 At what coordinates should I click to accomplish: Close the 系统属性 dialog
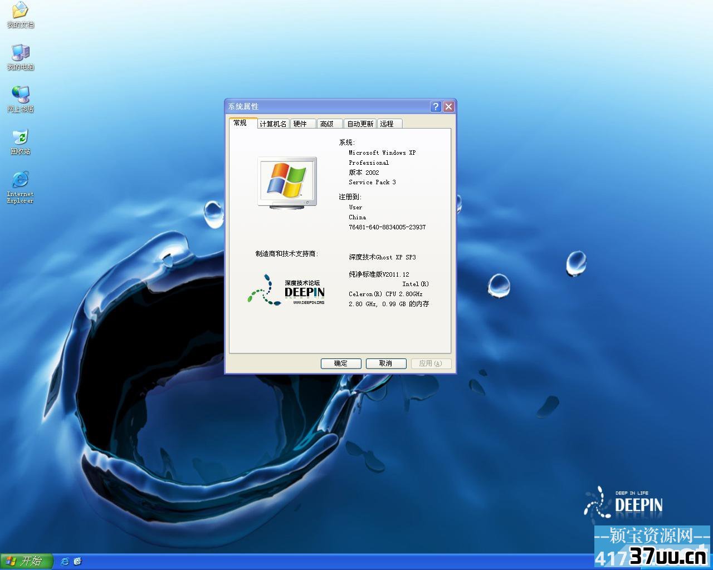tap(448, 106)
